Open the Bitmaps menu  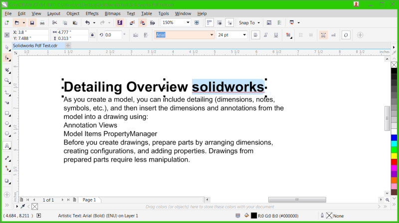113,14
